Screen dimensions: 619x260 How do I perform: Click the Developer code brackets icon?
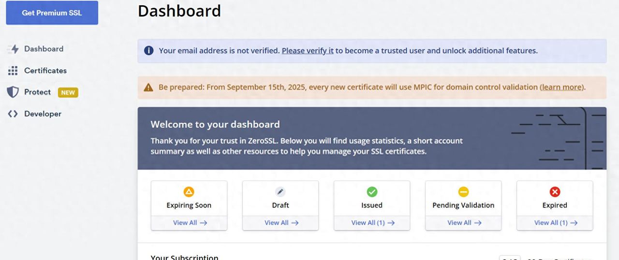point(13,114)
